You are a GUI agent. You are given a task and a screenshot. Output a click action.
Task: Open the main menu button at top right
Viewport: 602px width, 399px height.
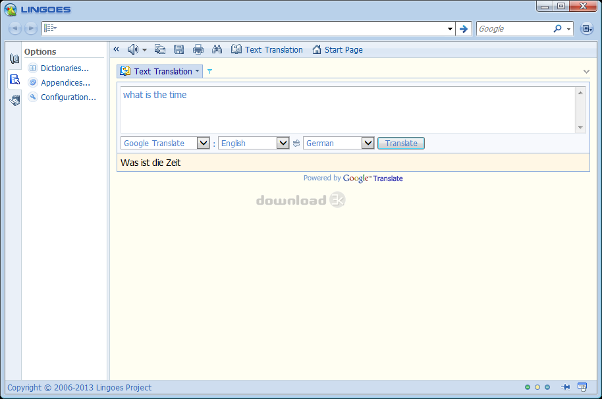[587, 28]
